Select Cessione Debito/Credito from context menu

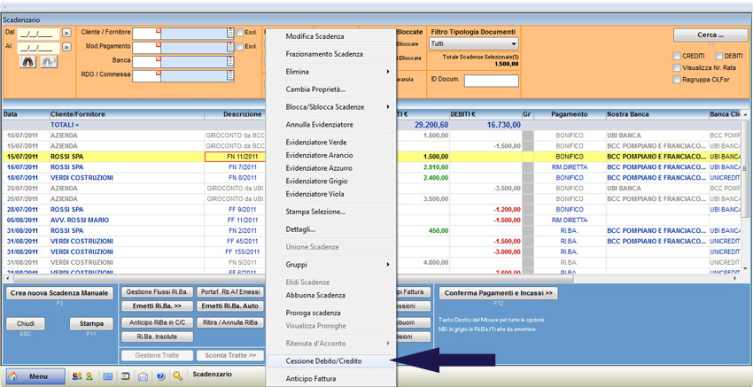[323, 361]
